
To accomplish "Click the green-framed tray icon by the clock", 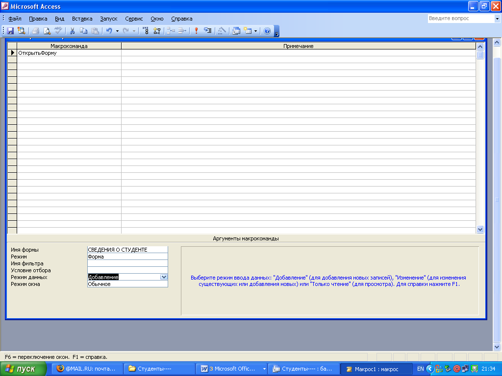I will tap(475, 369).
